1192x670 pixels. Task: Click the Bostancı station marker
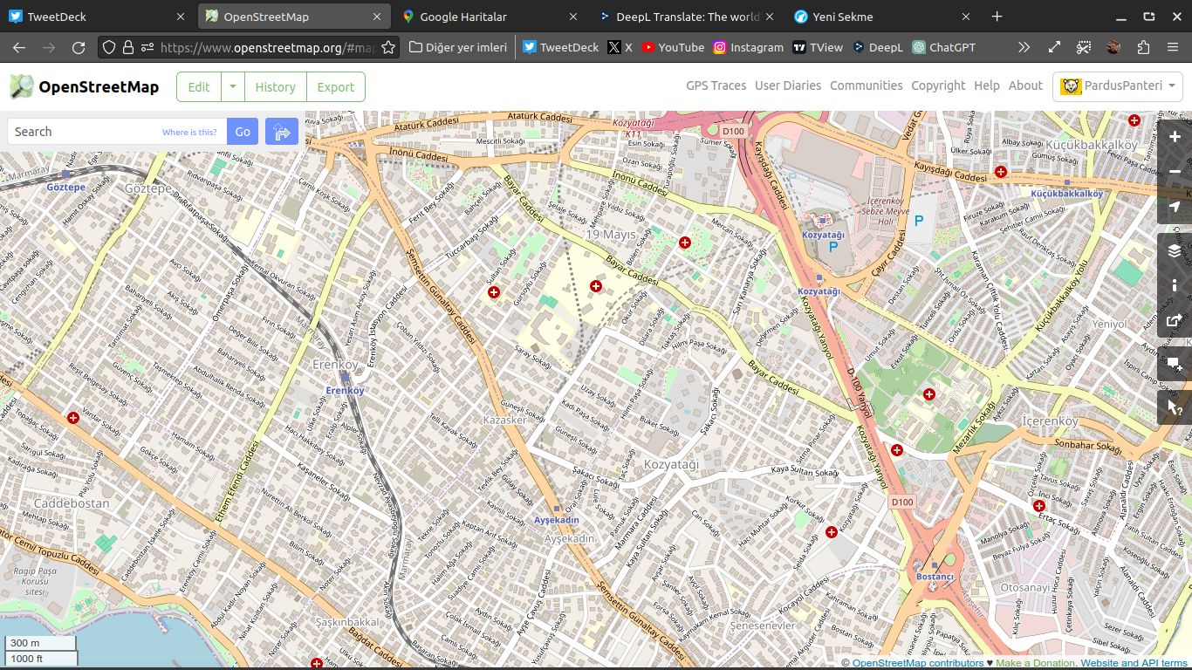[935, 567]
